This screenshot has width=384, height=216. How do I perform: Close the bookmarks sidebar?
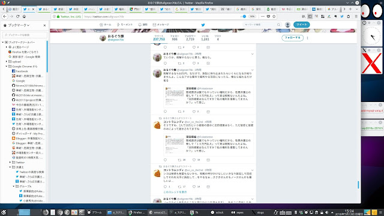(x=44, y=25)
